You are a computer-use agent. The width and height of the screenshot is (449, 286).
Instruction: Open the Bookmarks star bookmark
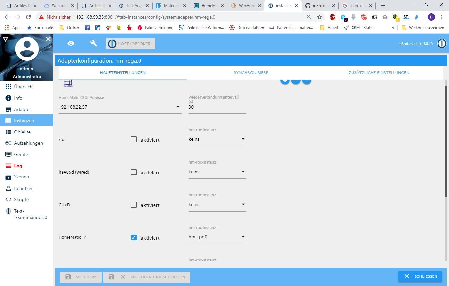[40, 28]
